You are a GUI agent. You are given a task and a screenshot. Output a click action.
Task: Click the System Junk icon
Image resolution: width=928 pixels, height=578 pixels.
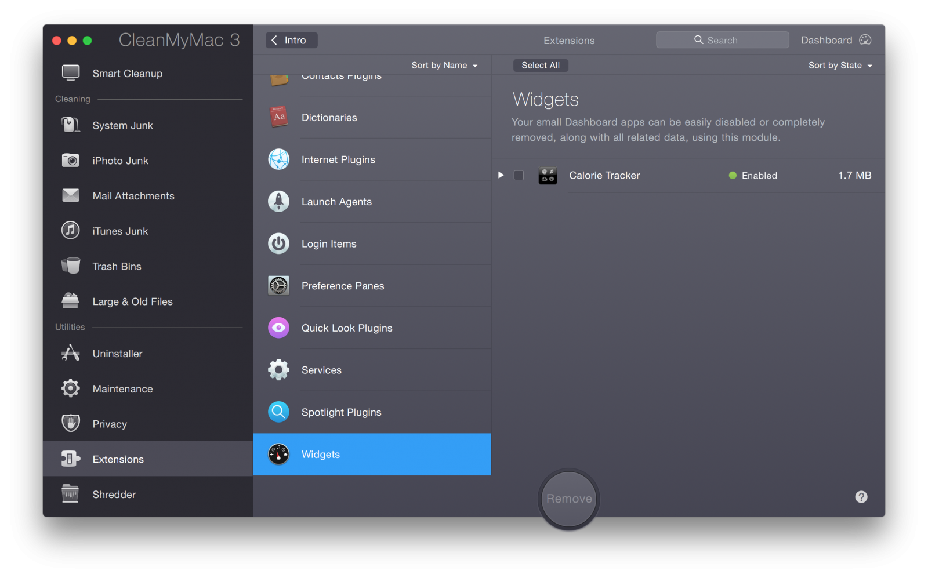point(71,125)
